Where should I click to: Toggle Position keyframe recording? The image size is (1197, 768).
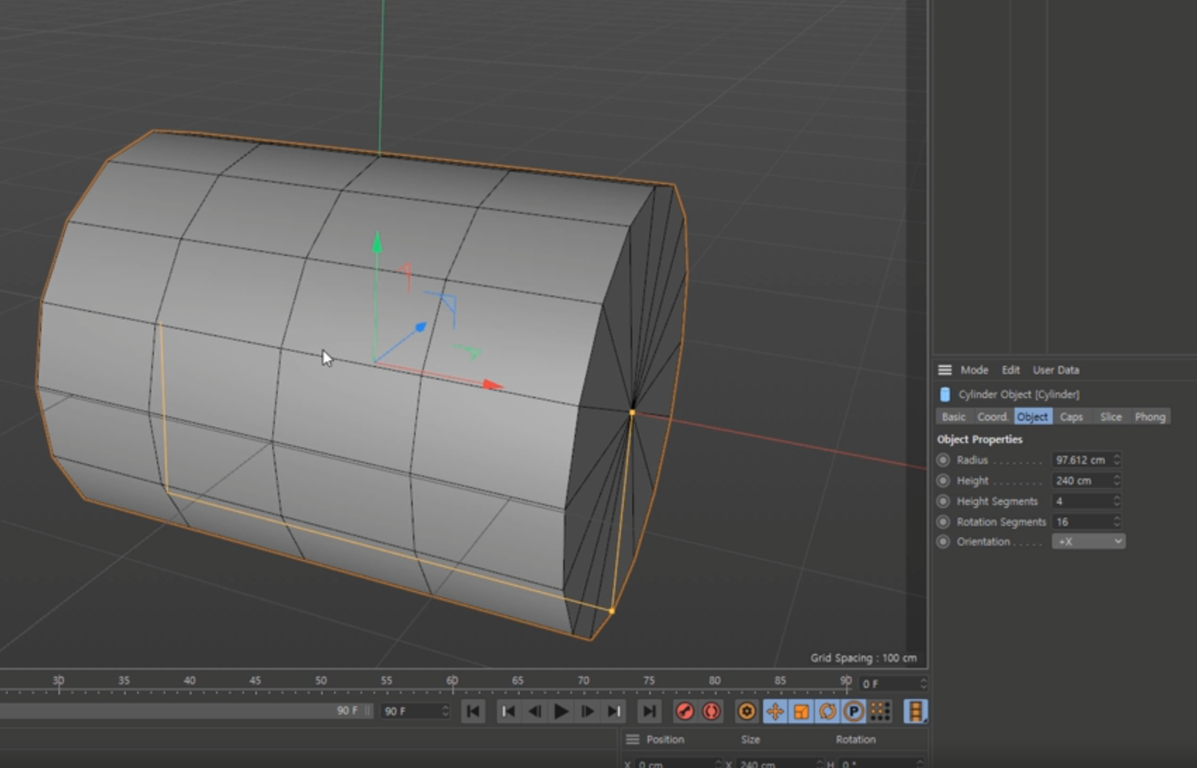coord(775,711)
